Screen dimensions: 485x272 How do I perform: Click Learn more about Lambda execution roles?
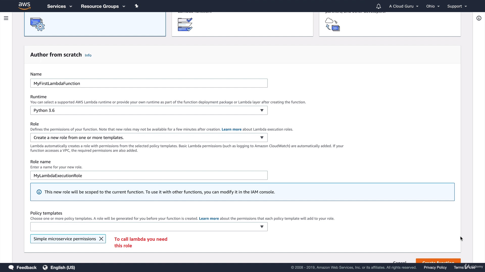tap(231, 129)
